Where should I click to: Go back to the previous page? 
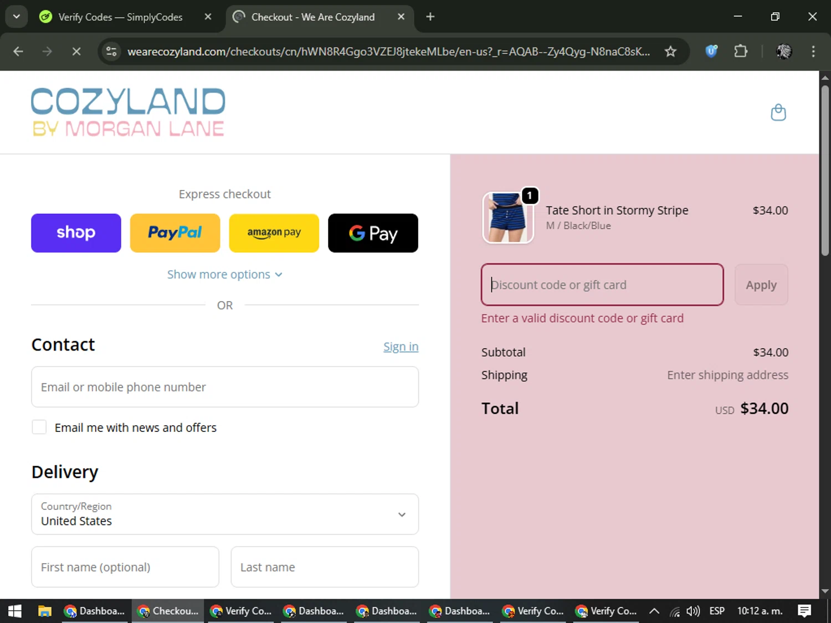[x=18, y=52]
